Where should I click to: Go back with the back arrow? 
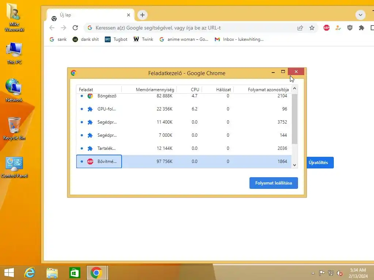[x=52, y=28]
